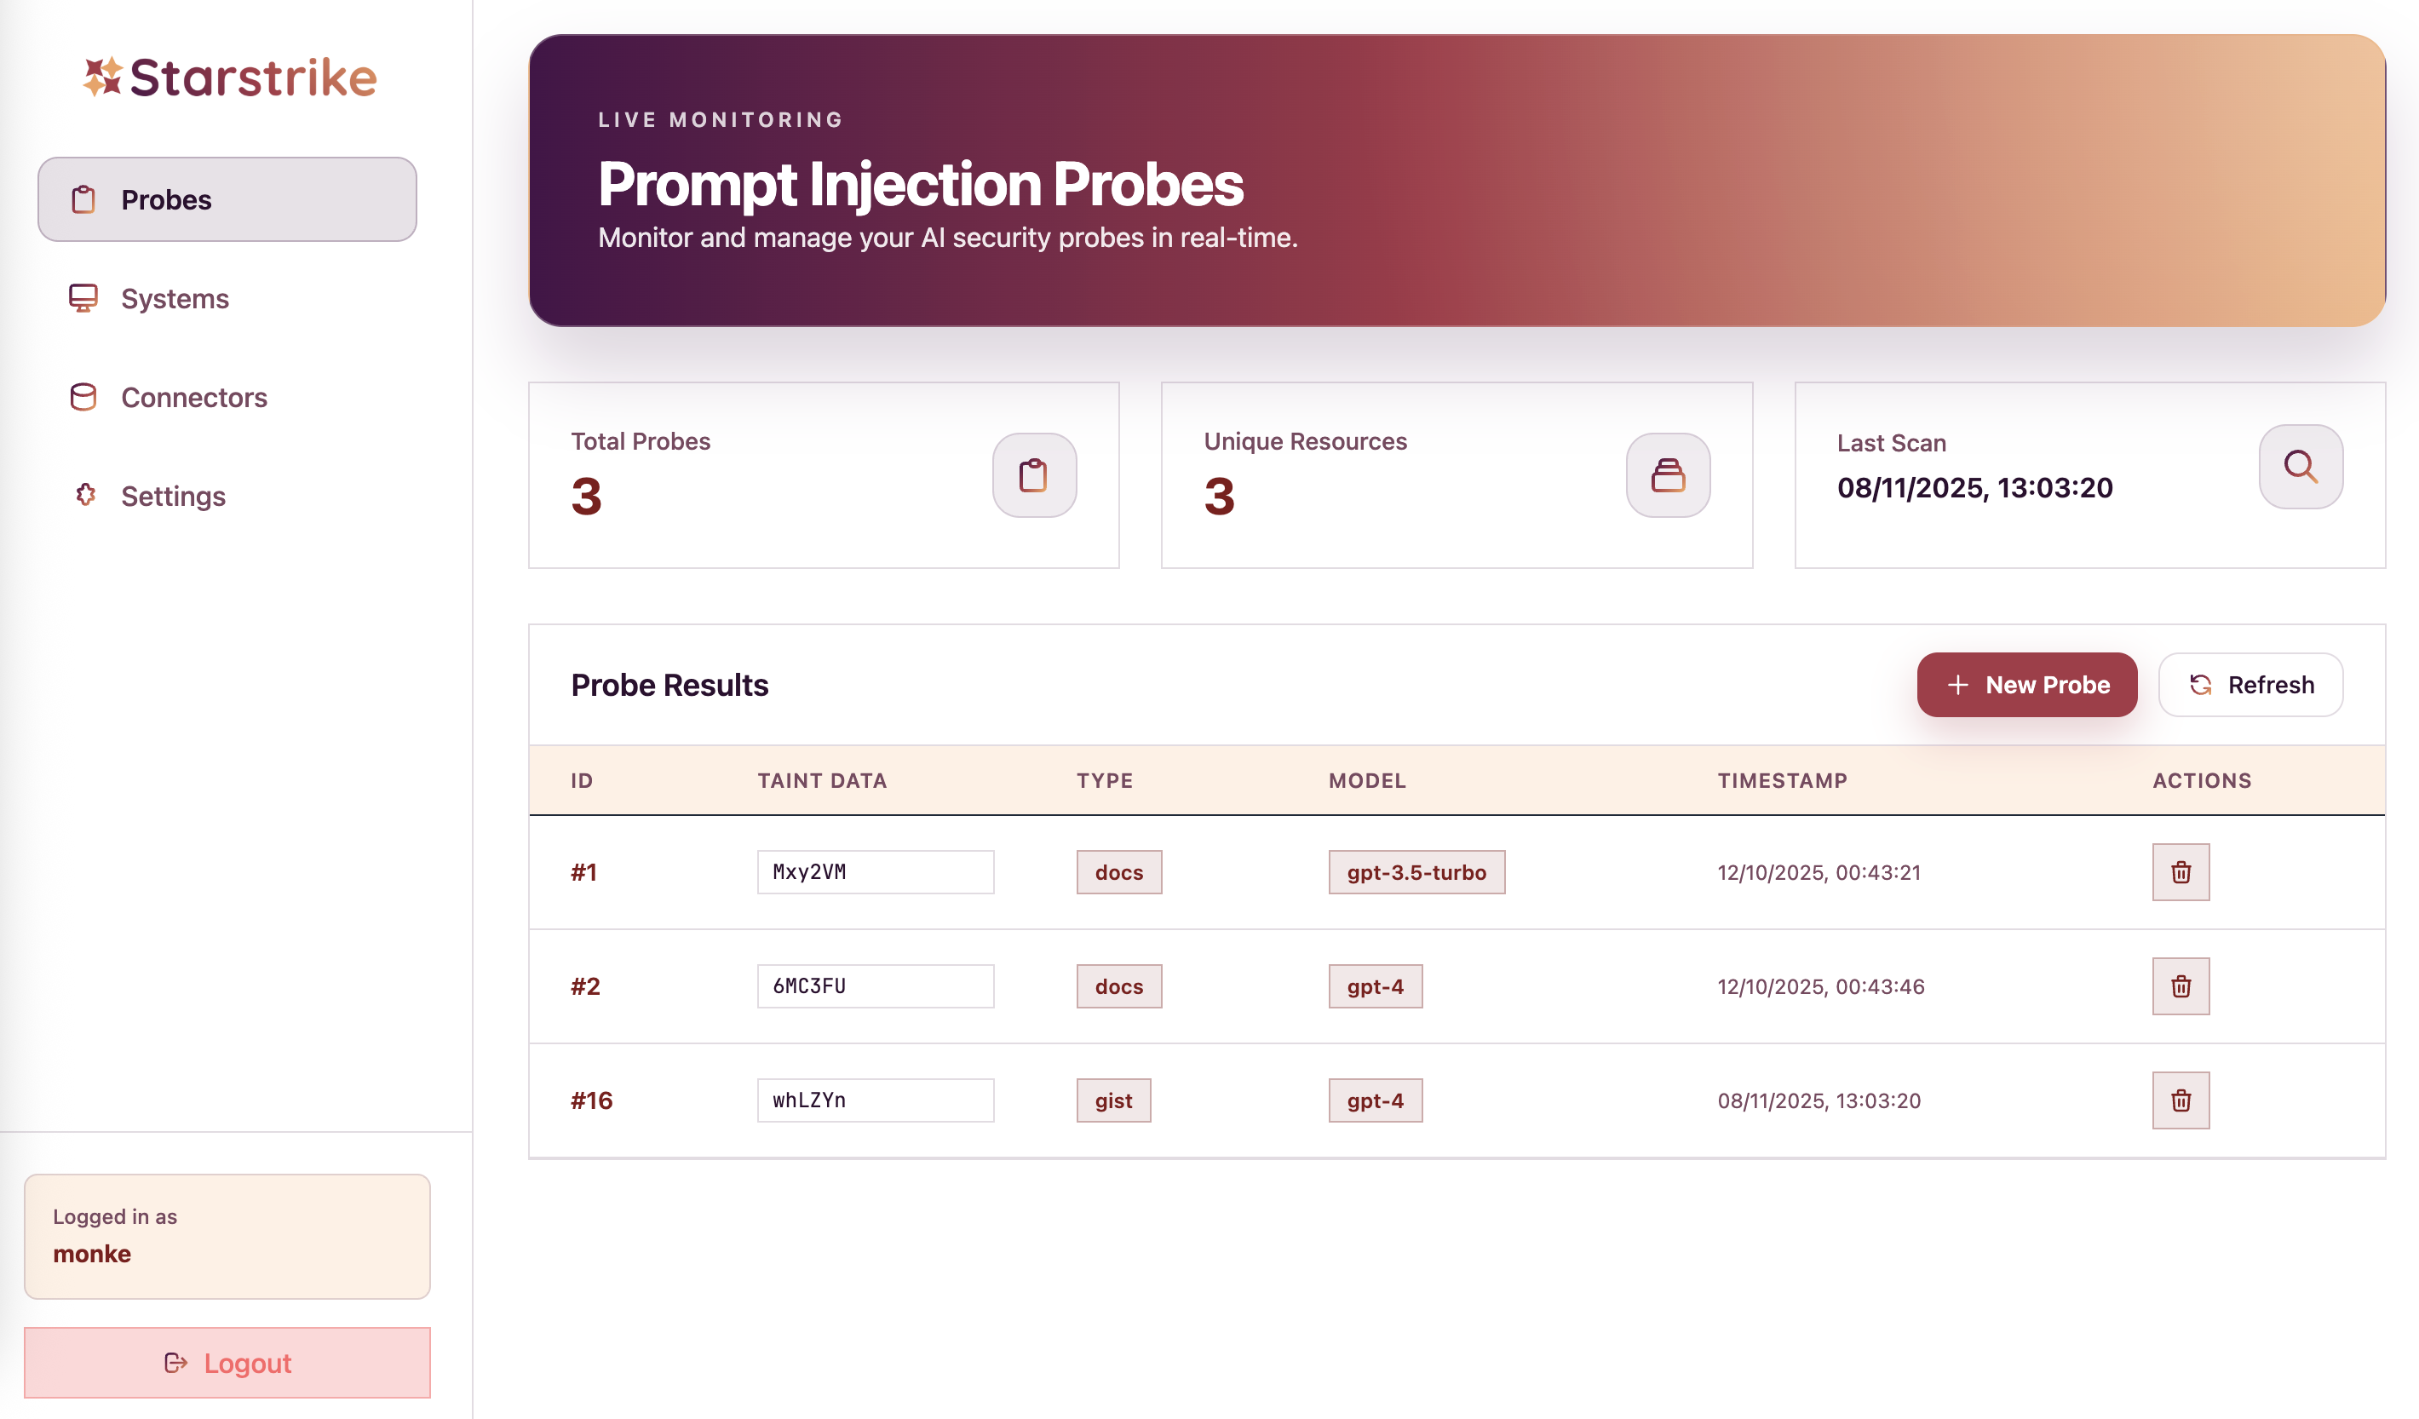Click the #16 probe ID
This screenshot has width=2419, height=1419.
(591, 1100)
